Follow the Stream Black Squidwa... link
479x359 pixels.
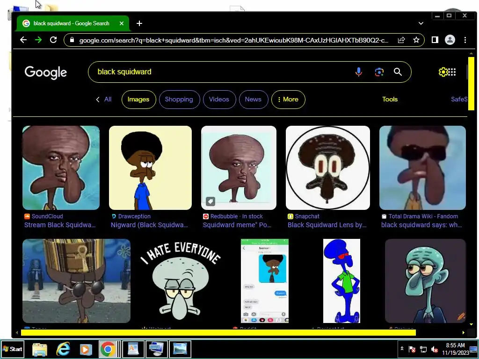(x=60, y=225)
